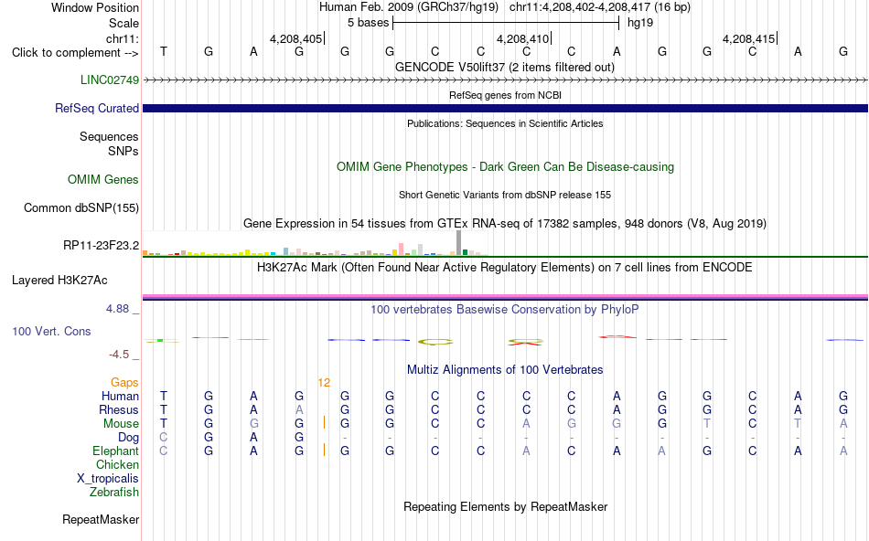Click the GENCODE V50lift37 track title
The height and width of the screenshot is (541, 869).
tap(505, 68)
